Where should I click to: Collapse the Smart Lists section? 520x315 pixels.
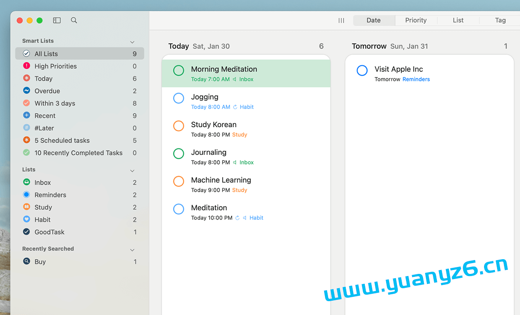coord(132,42)
